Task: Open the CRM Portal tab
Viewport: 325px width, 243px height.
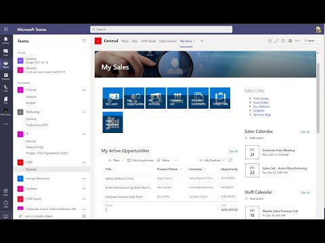Action: click(x=148, y=41)
